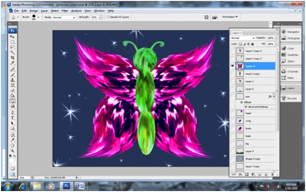Select the Clone Stamp tool

click(12, 80)
